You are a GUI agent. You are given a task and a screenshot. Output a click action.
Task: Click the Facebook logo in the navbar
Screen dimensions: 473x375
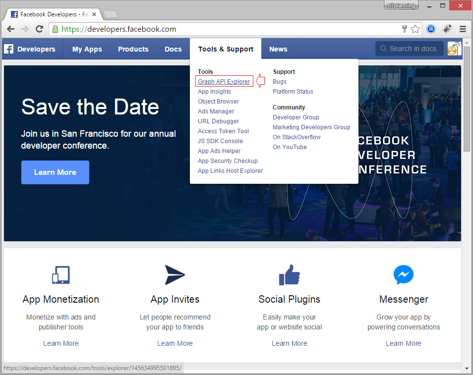pos(9,49)
